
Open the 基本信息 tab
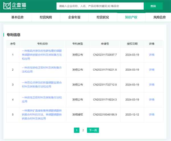17,17
